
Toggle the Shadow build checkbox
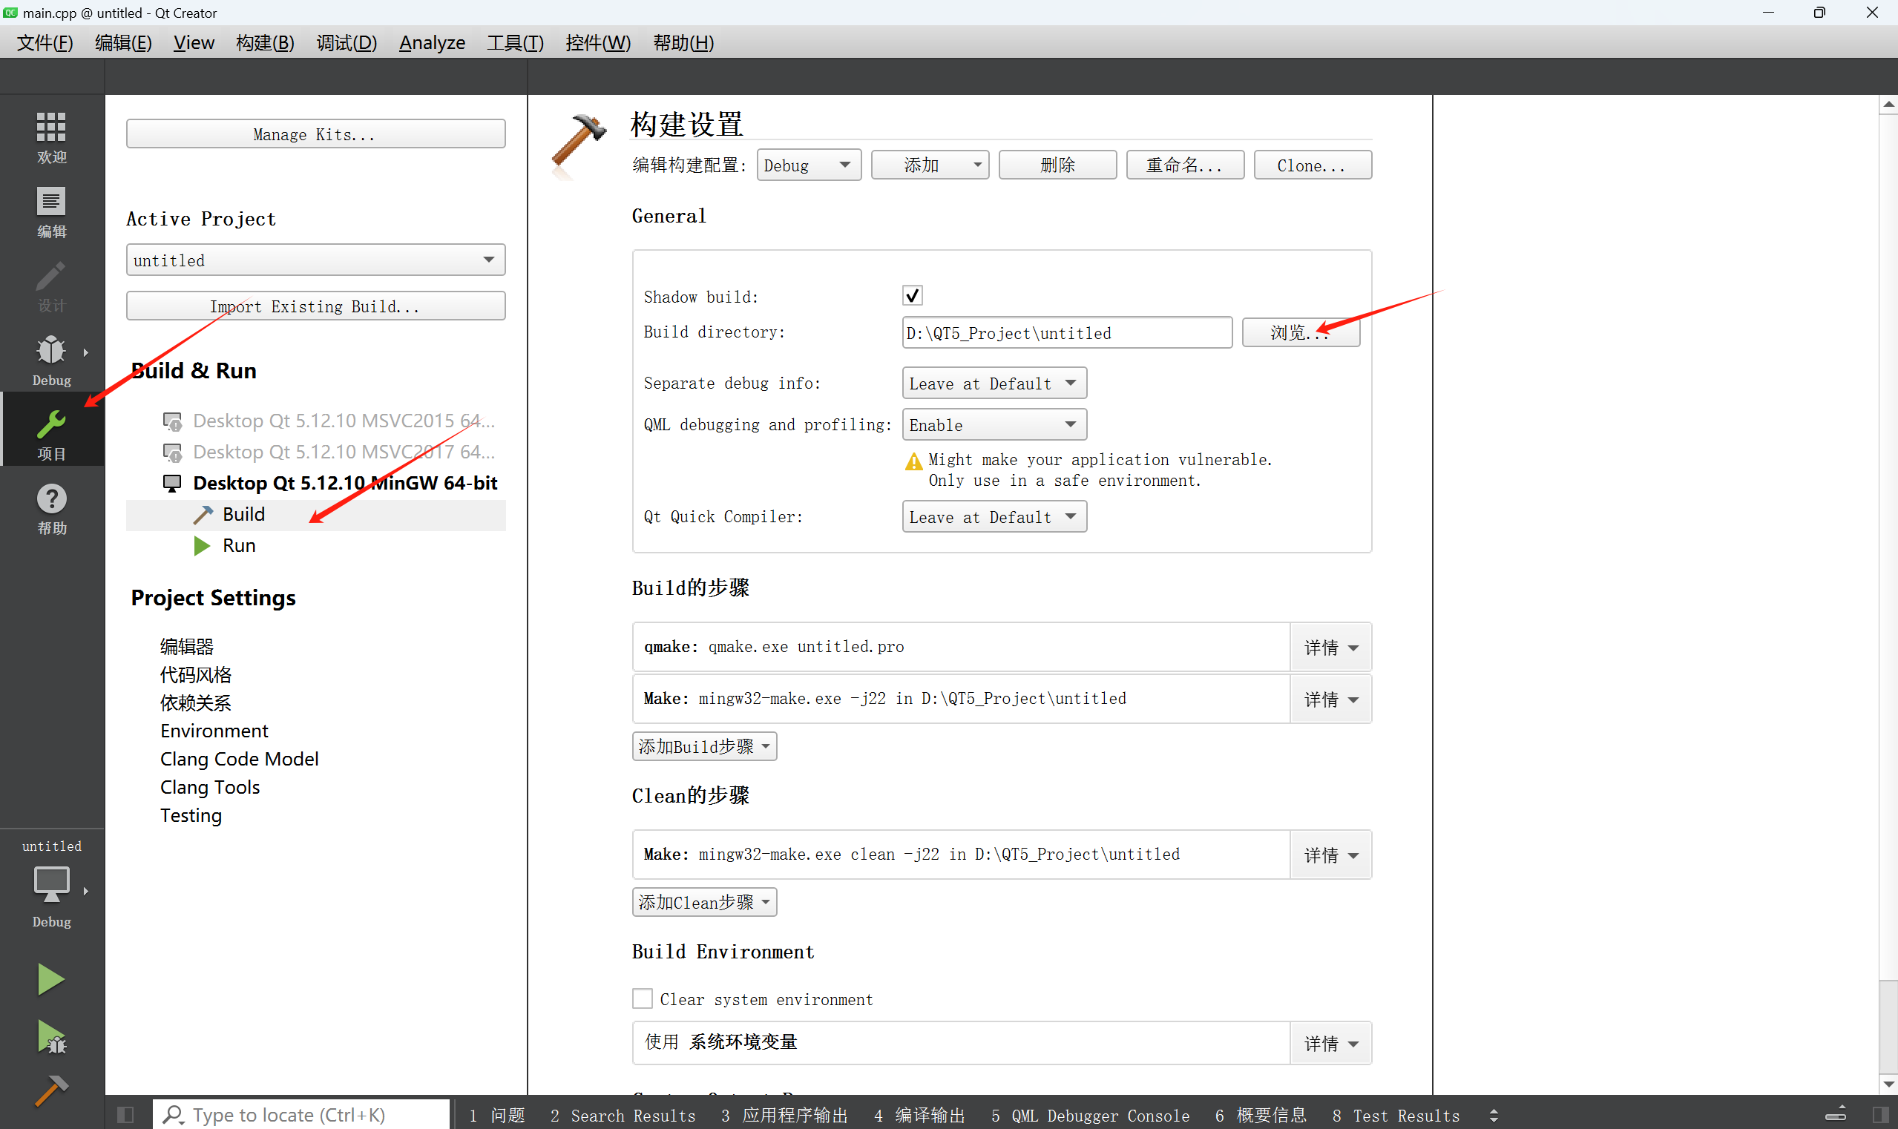(x=912, y=295)
